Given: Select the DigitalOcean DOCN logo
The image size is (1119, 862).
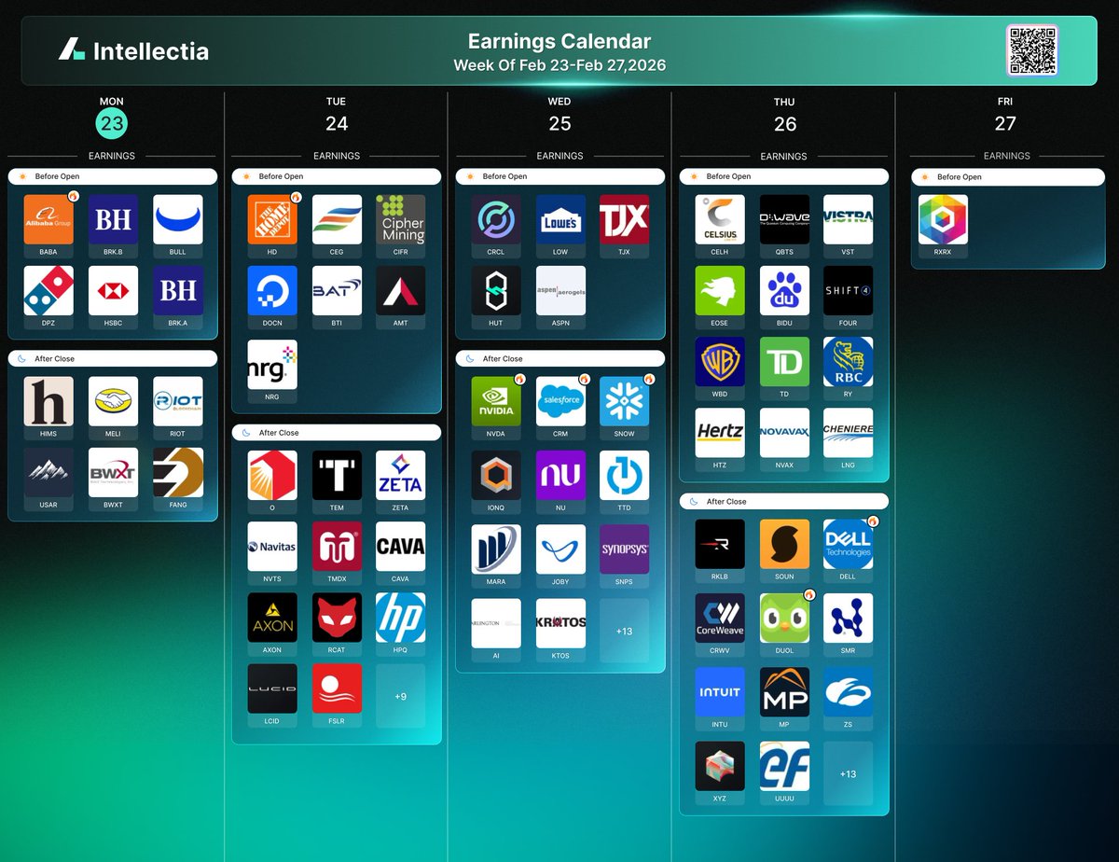Looking at the screenshot, I should (x=272, y=291).
